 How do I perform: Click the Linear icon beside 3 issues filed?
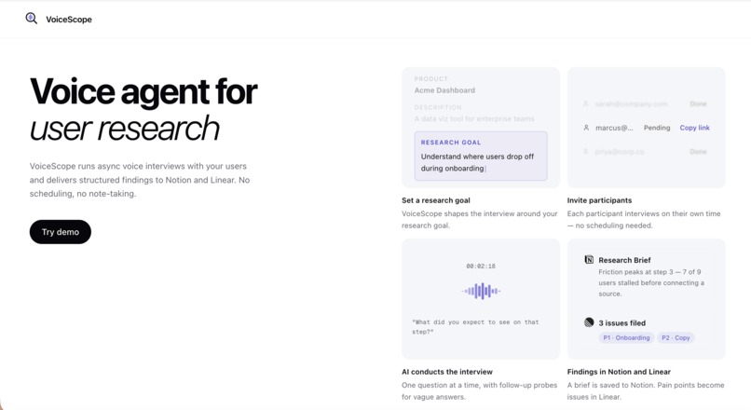pyautogui.click(x=589, y=322)
